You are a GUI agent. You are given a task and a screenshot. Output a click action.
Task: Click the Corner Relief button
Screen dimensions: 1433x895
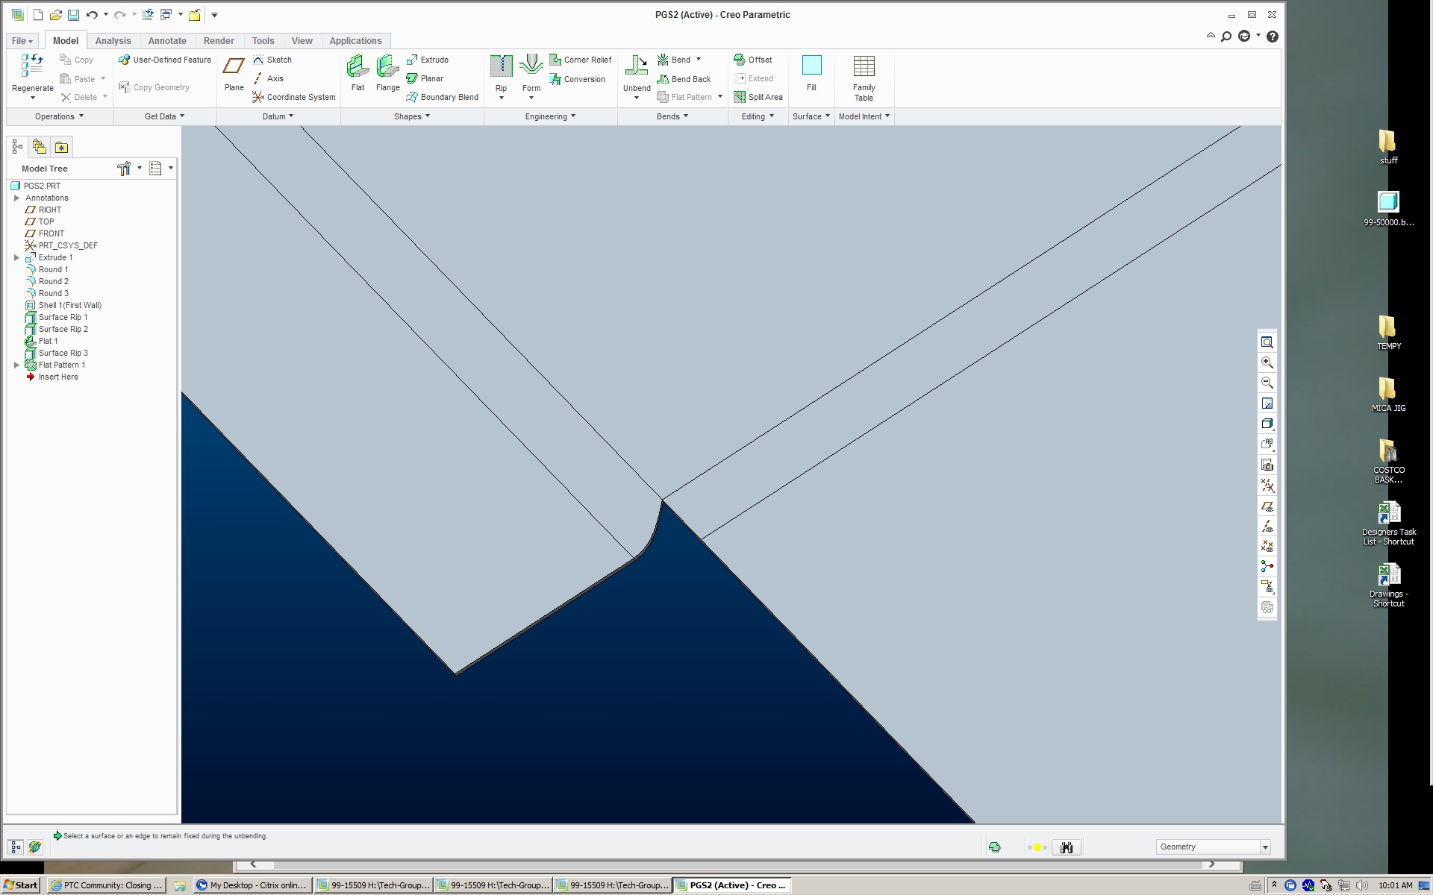tap(581, 60)
